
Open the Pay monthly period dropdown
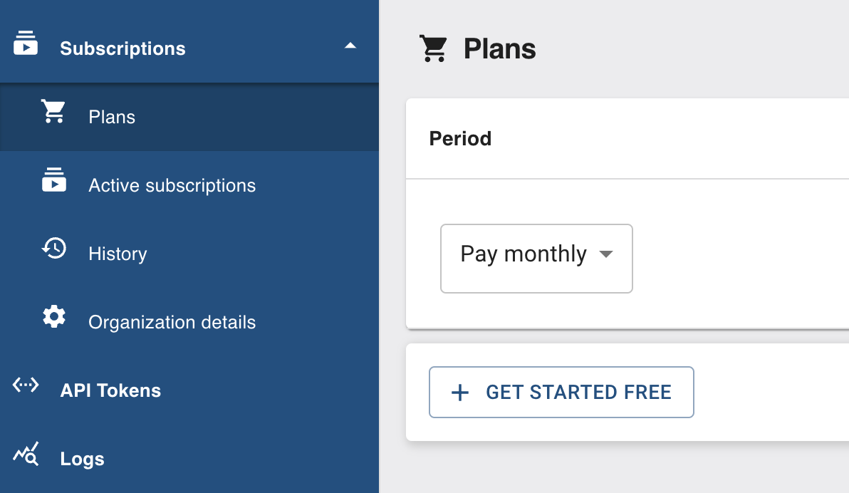click(524, 254)
